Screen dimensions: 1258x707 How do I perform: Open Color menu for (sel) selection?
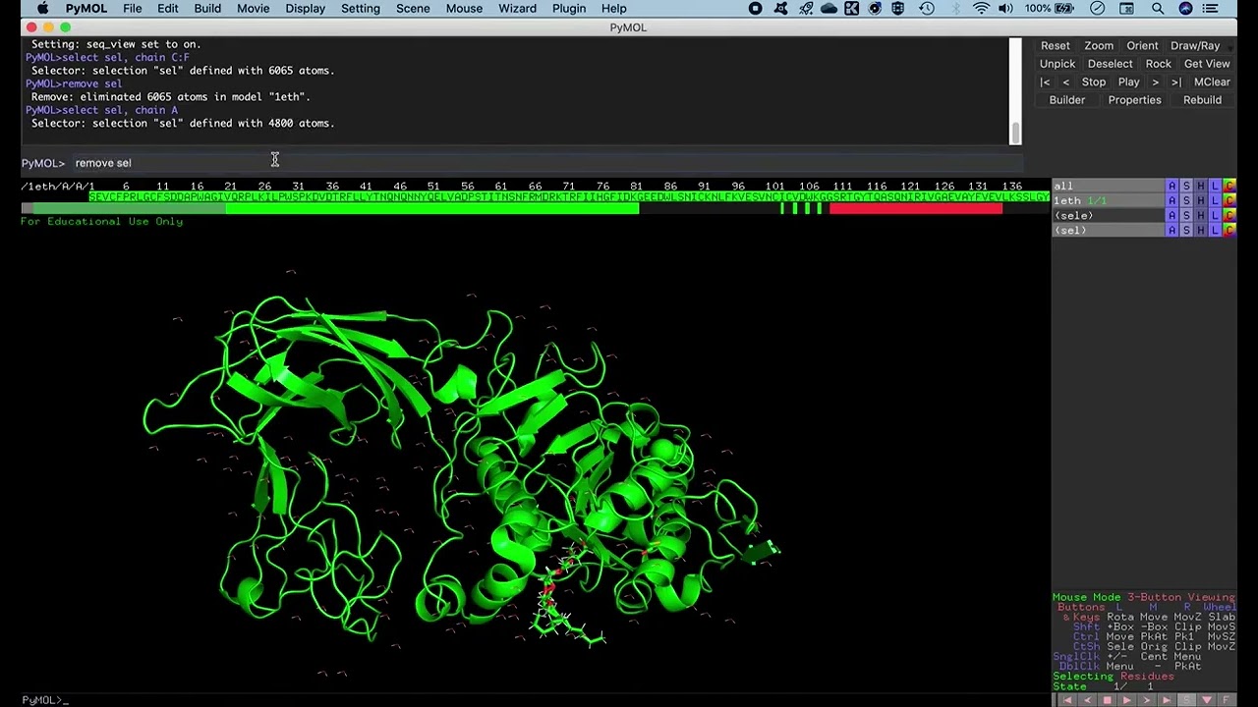pyautogui.click(x=1229, y=230)
